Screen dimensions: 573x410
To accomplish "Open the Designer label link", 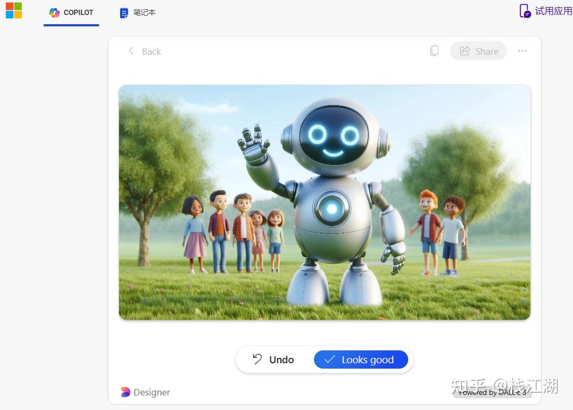I will coord(151,392).
